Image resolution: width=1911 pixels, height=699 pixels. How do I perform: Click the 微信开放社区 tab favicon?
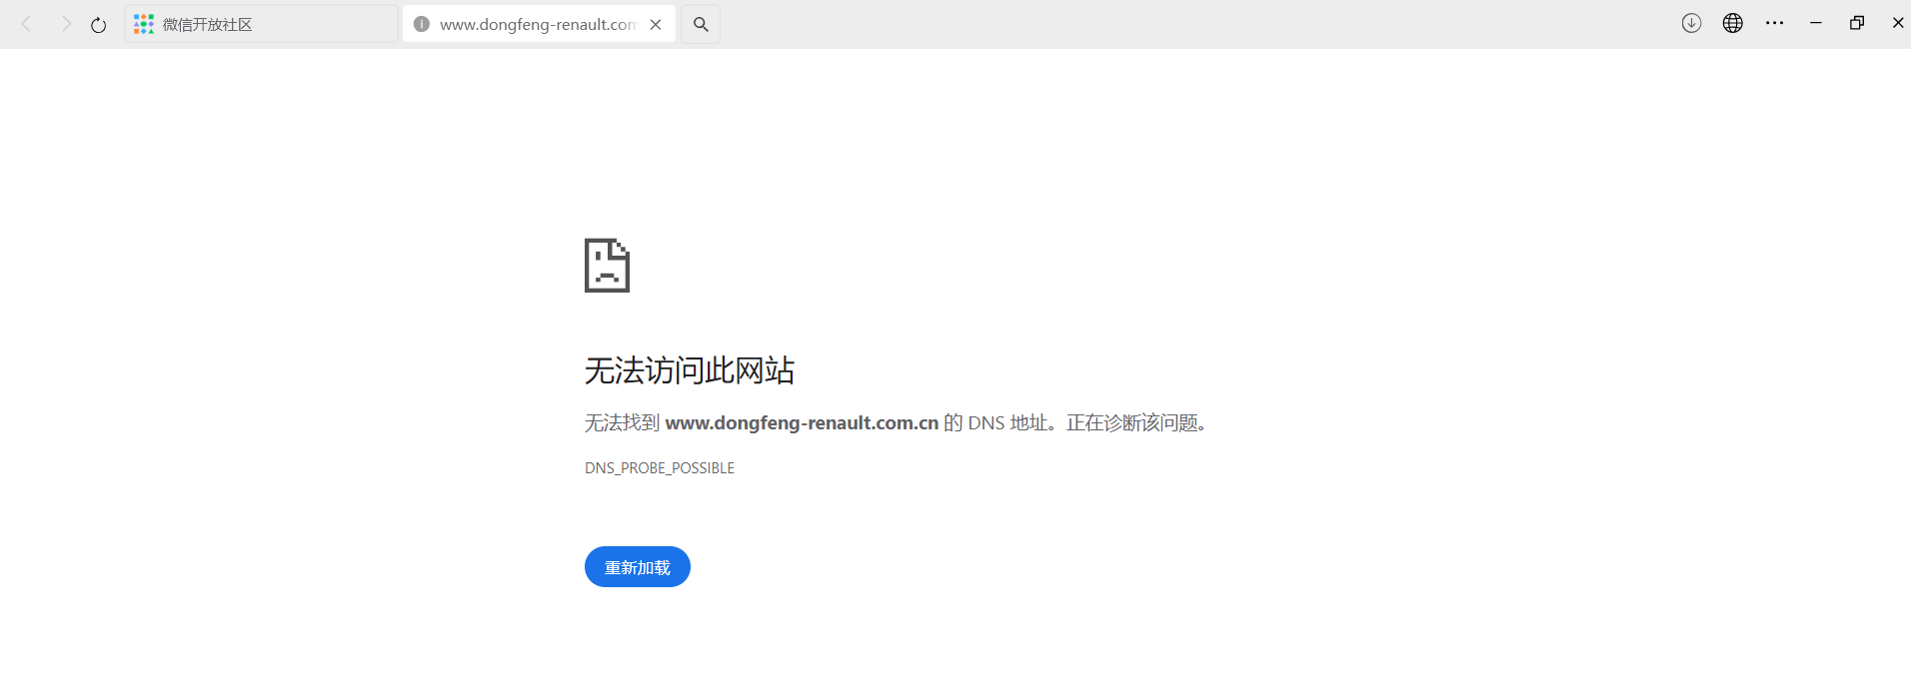(x=144, y=24)
